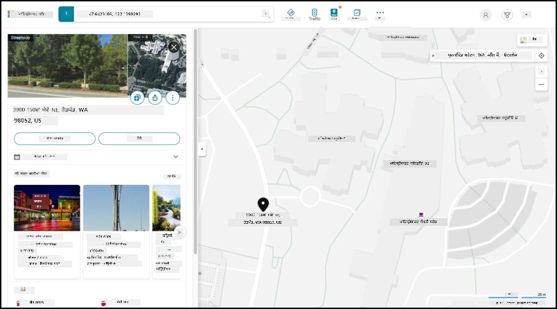
Task: Click the address label below the map pin
Action: tap(263, 219)
